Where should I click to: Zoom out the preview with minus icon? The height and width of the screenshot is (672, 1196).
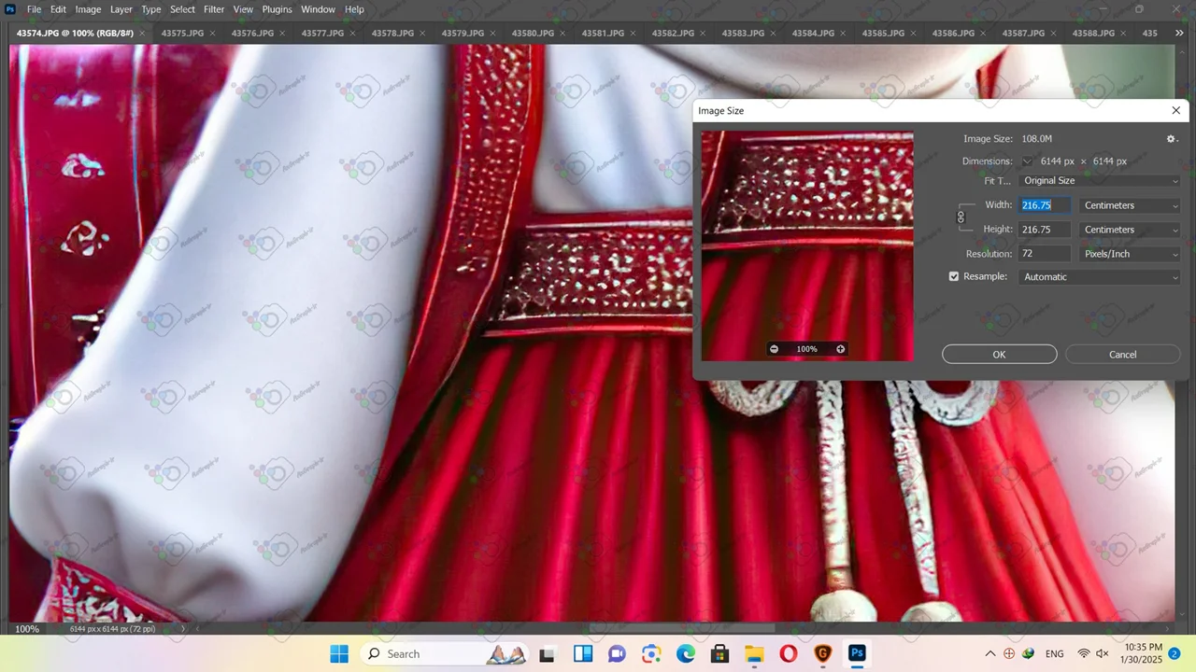774,349
